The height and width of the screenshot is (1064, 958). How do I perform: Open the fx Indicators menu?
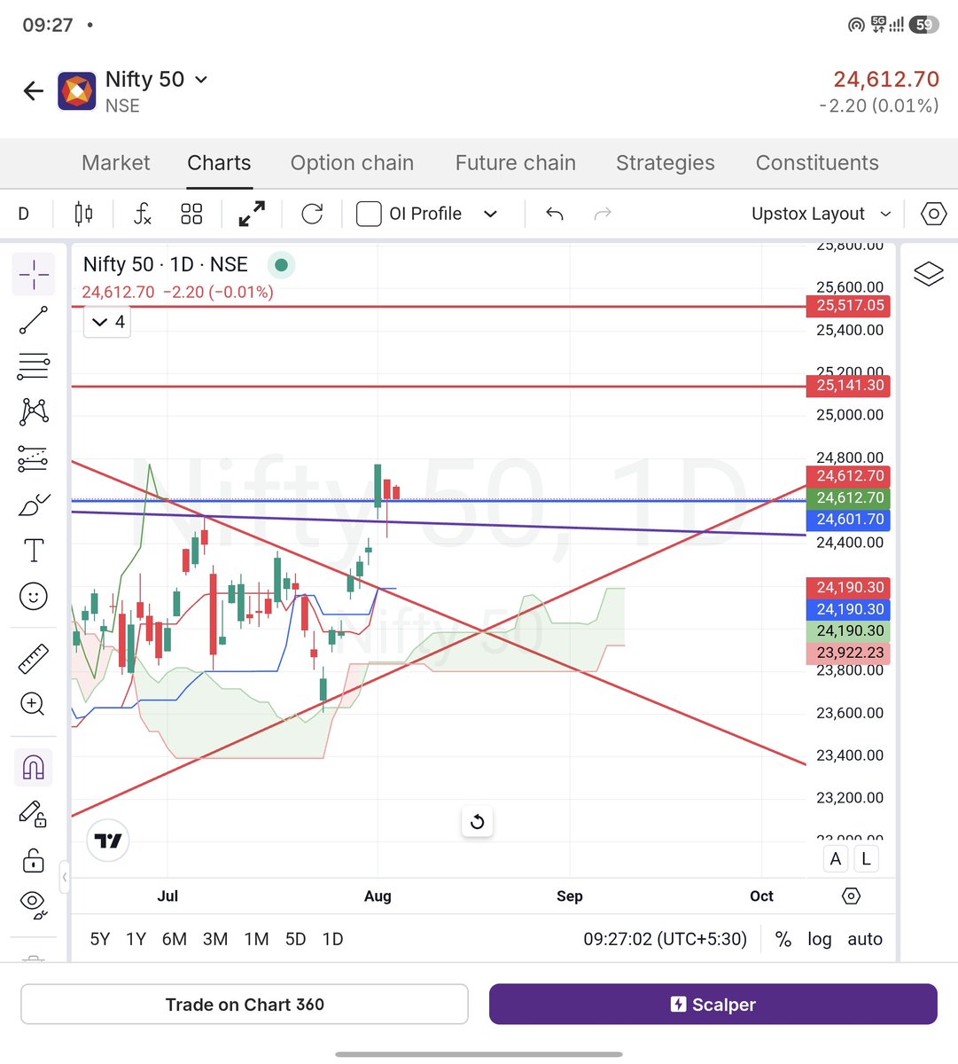tap(142, 214)
